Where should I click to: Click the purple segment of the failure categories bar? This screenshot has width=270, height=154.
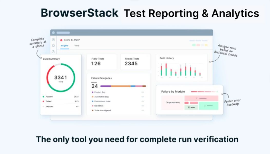tap(105, 86)
